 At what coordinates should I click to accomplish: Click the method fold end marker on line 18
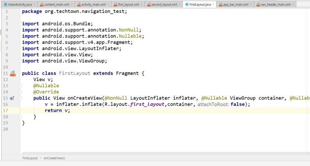pyautogui.click(x=20, y=117)
